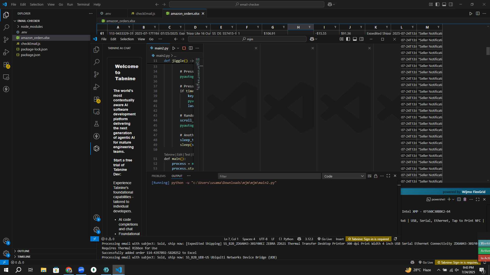Viewport: 490px width, 275px height.
Task: Switch to checkEmail.js tab
Action: click(145, 13)
